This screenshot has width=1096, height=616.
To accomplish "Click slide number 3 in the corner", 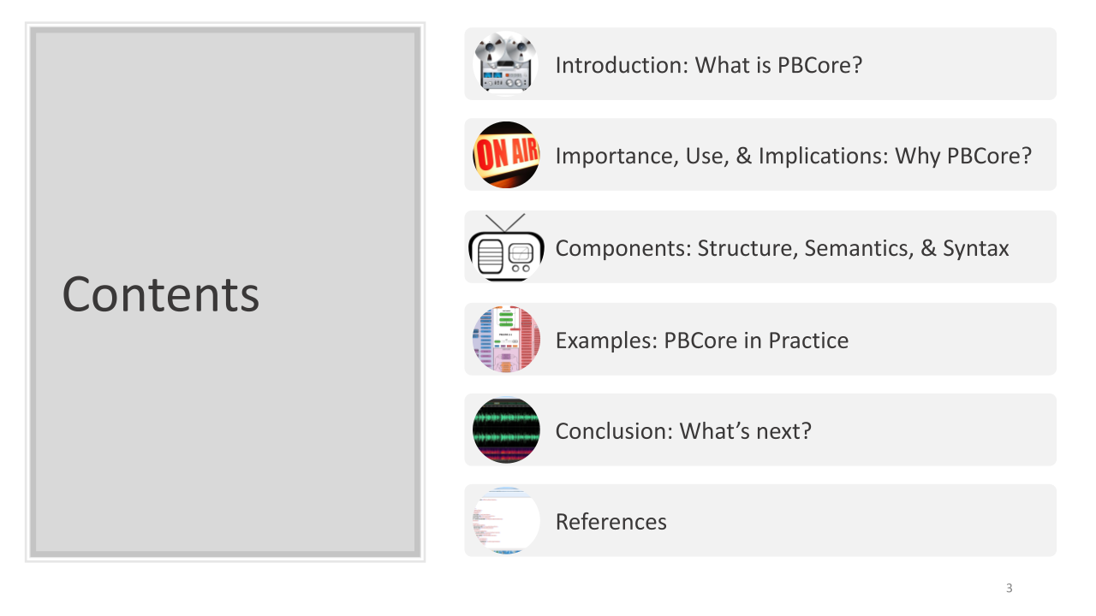I will pos(1009,588).
